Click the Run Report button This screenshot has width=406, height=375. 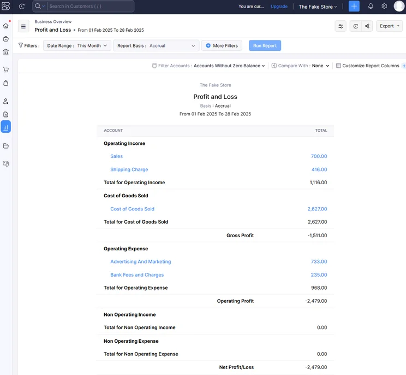tap(265, 45)
